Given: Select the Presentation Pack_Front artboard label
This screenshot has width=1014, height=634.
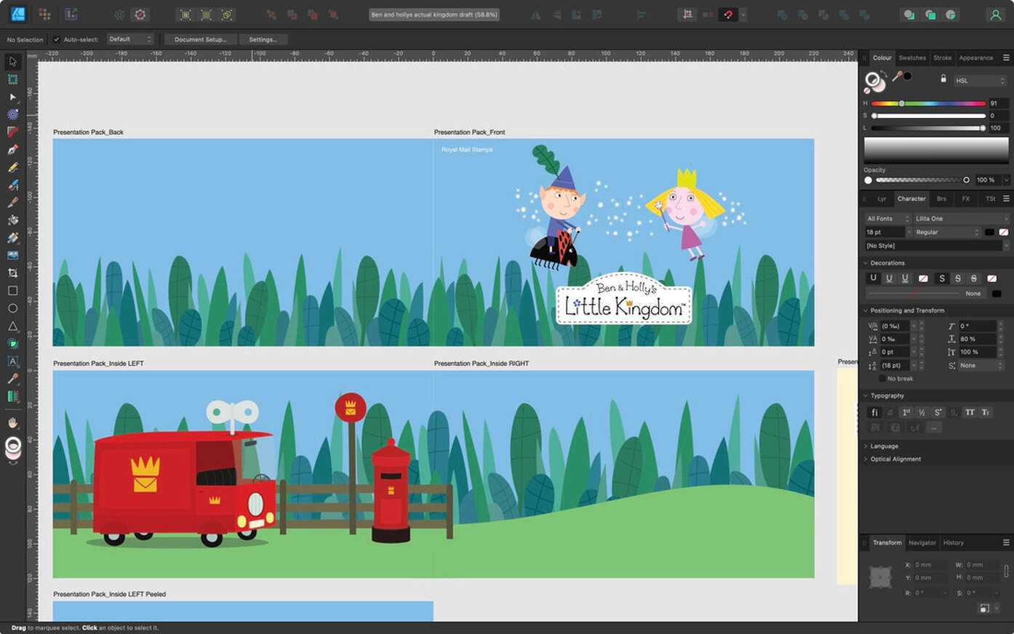Looking at the screenshot, I should (x=469, y=132).
